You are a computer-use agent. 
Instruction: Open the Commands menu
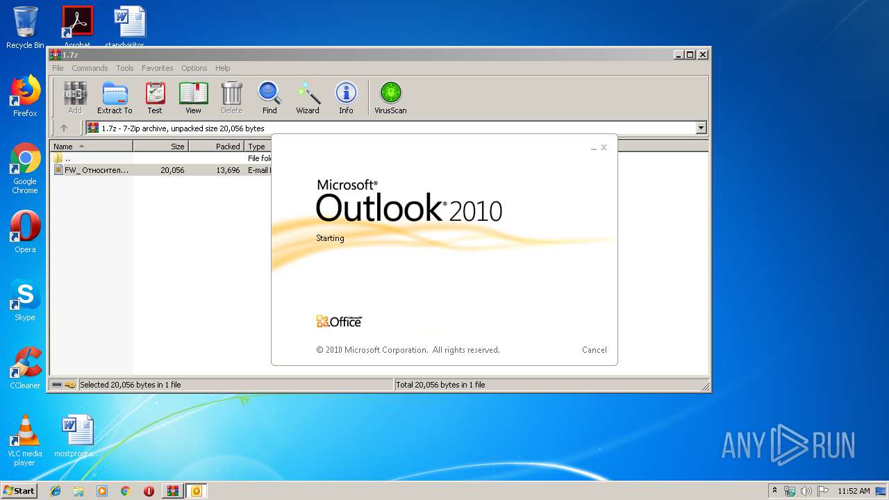click(90, 68)
